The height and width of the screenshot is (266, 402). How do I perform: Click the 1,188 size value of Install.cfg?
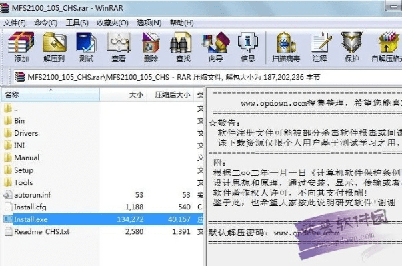point(134,207)
